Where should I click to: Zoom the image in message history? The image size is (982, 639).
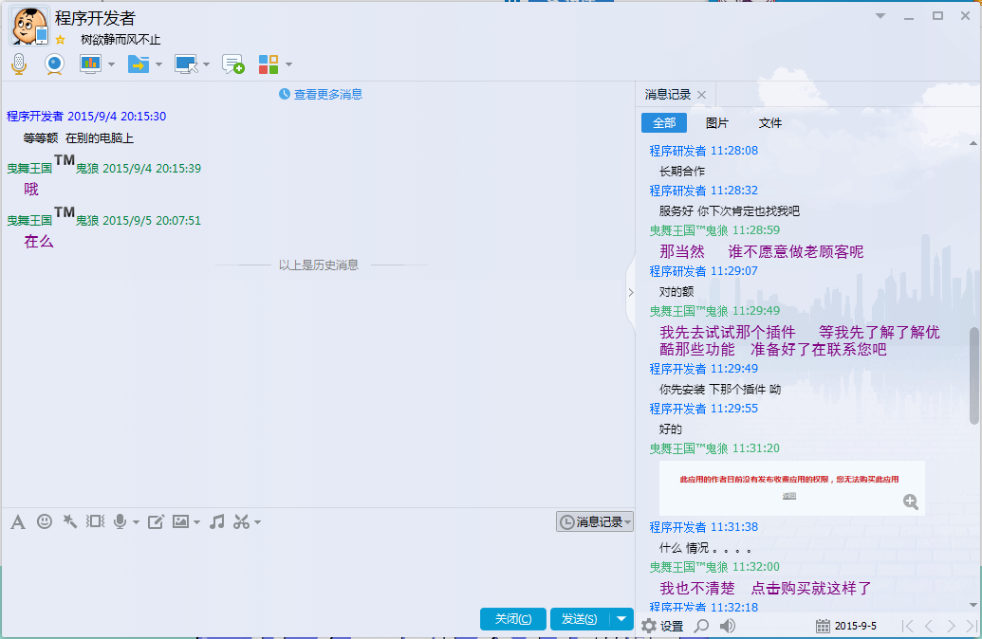tap(911, 502)
